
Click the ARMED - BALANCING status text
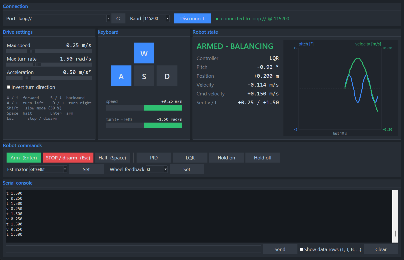[x=235, y=46]
